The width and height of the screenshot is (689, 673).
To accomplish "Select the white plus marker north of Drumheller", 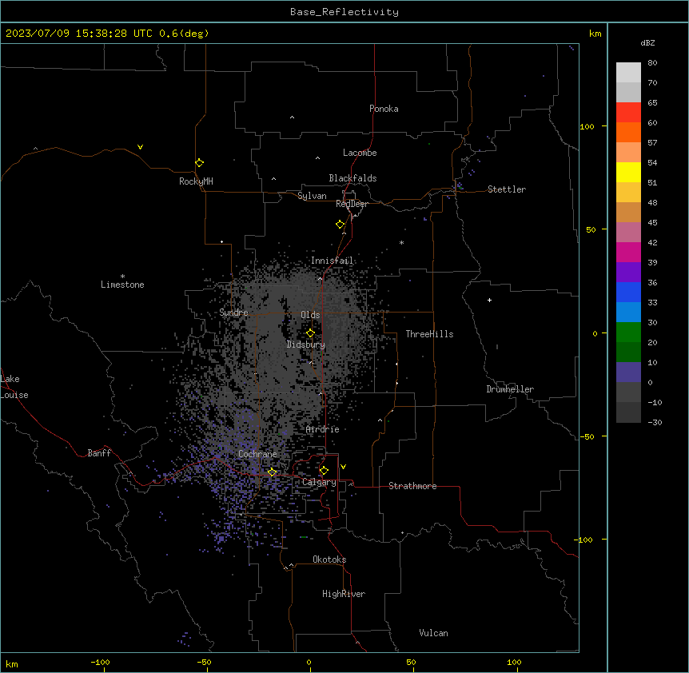I will coord(489,300).
